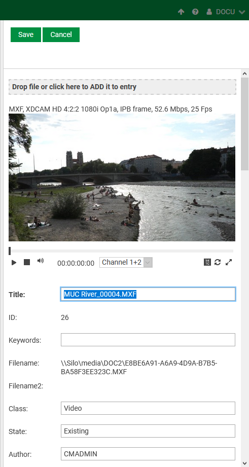Stop the video playback

coord(27,262)
